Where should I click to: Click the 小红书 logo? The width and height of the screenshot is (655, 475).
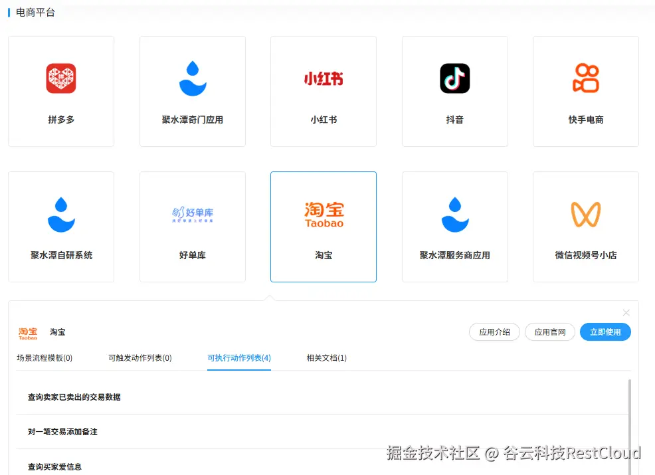pyautogui.click(x=324, y=78)
